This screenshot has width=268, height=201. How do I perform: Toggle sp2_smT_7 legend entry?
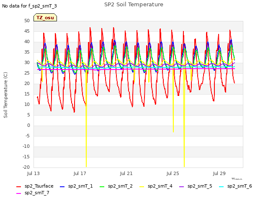pos(33,193)
